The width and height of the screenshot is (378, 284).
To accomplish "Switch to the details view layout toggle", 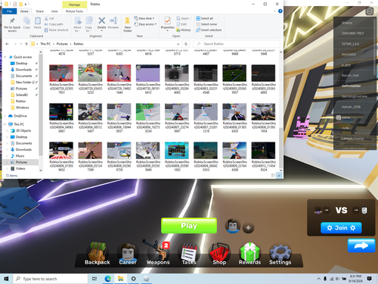I will coord(273,176).
